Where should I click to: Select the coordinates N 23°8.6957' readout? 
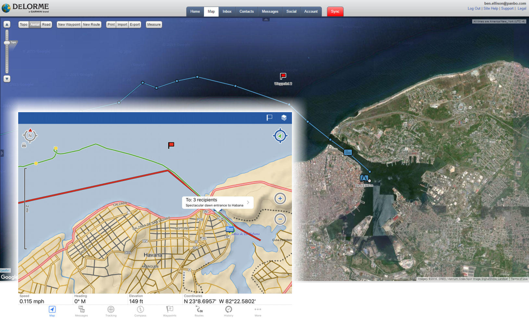click(200, 301)
